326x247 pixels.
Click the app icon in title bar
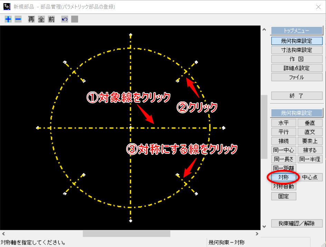pos(7,7)
